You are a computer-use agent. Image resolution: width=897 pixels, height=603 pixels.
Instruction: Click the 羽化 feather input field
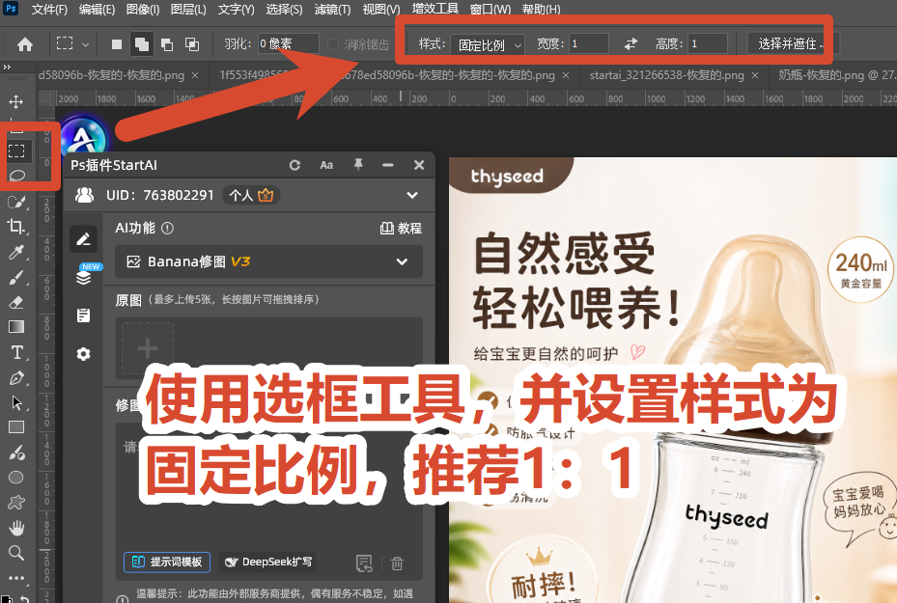tap(289, 44)
